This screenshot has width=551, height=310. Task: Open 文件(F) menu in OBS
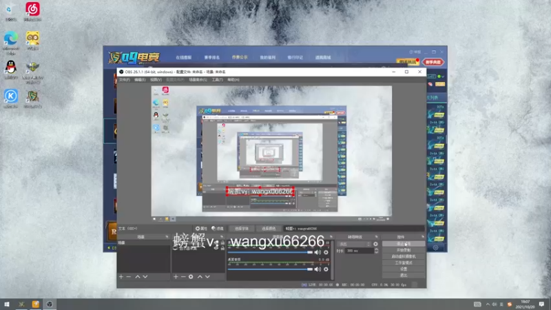coord(125,80)
